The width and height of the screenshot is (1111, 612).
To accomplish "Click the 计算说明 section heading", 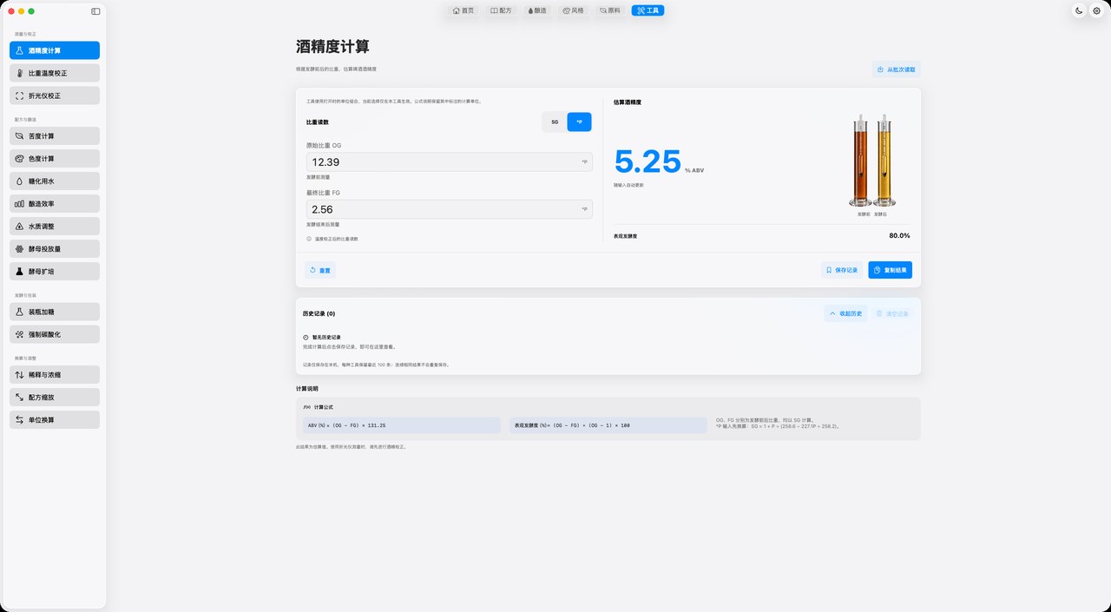I will coord(307,389).
